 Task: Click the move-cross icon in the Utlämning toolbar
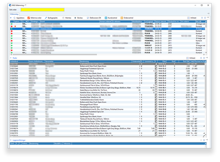202,18
